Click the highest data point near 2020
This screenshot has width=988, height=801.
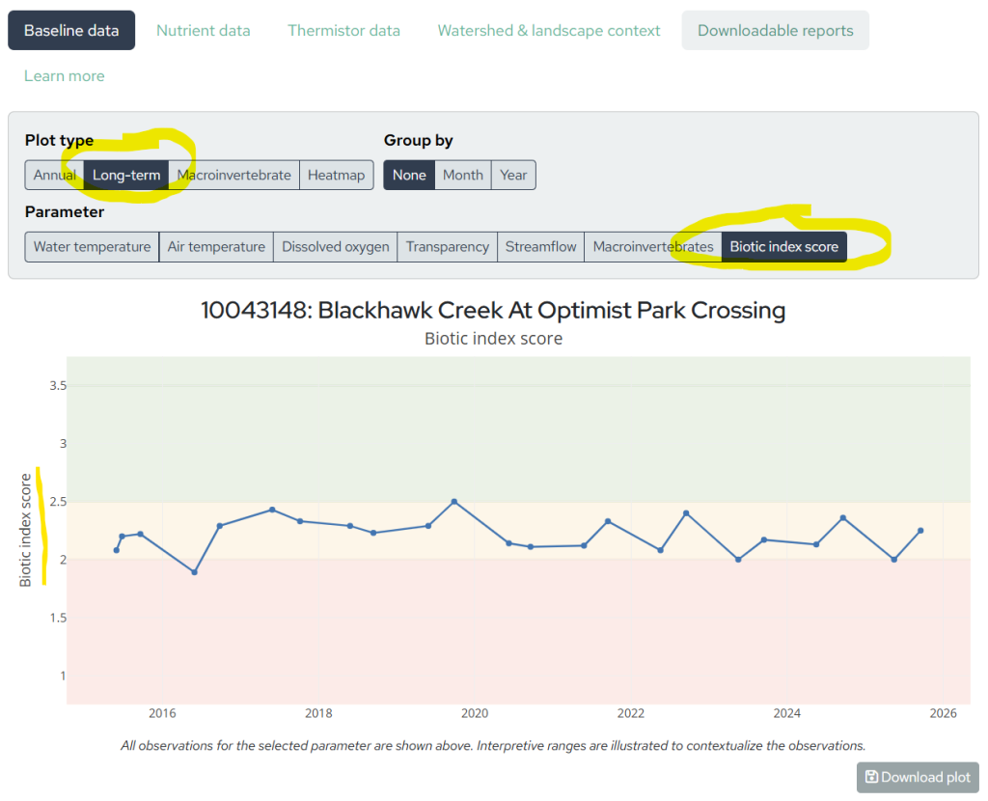[x=453, y=502]
